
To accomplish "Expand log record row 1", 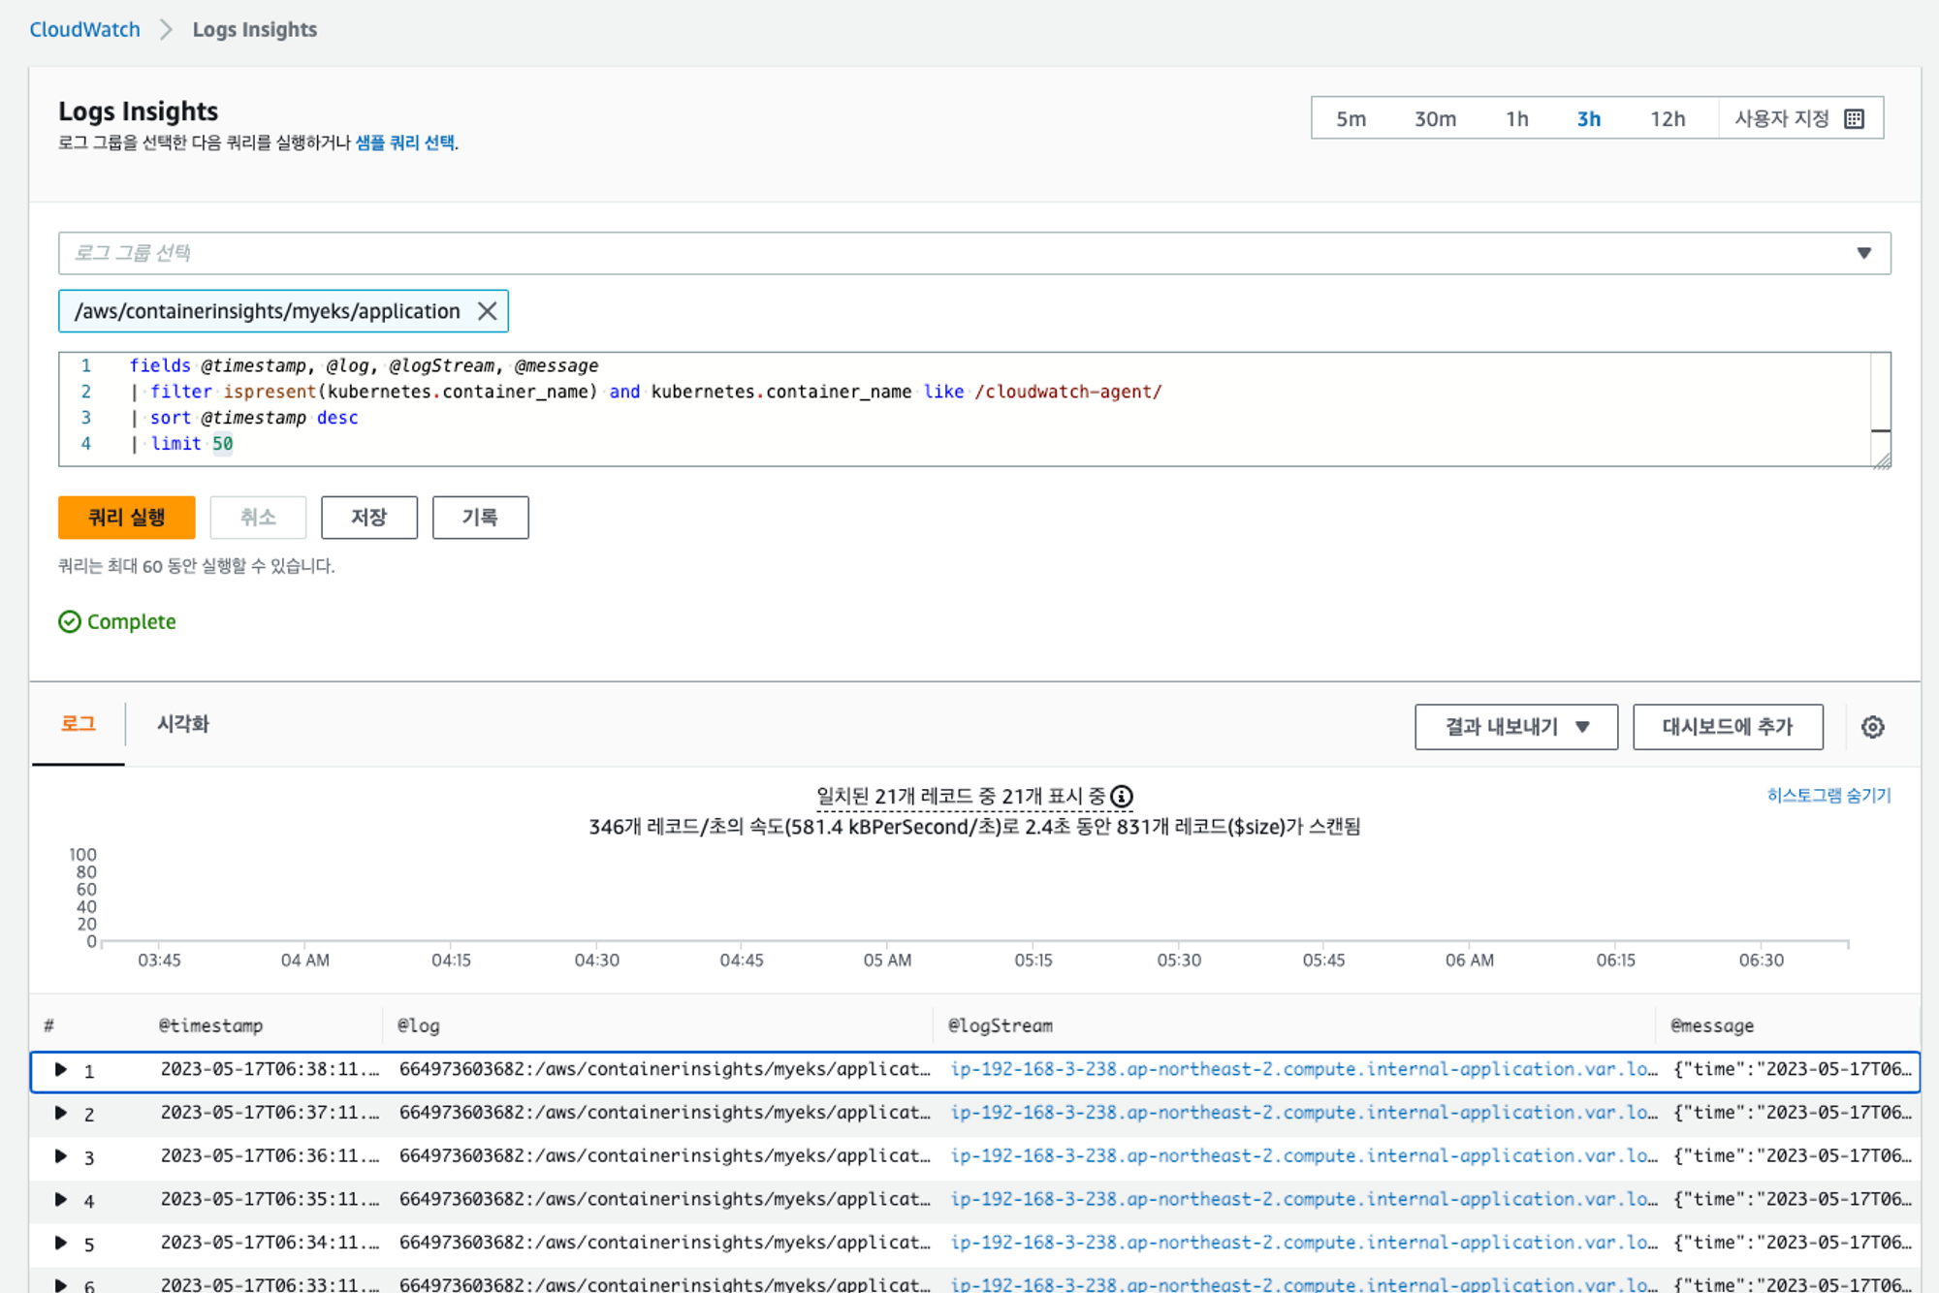I will pos(60,1070).
